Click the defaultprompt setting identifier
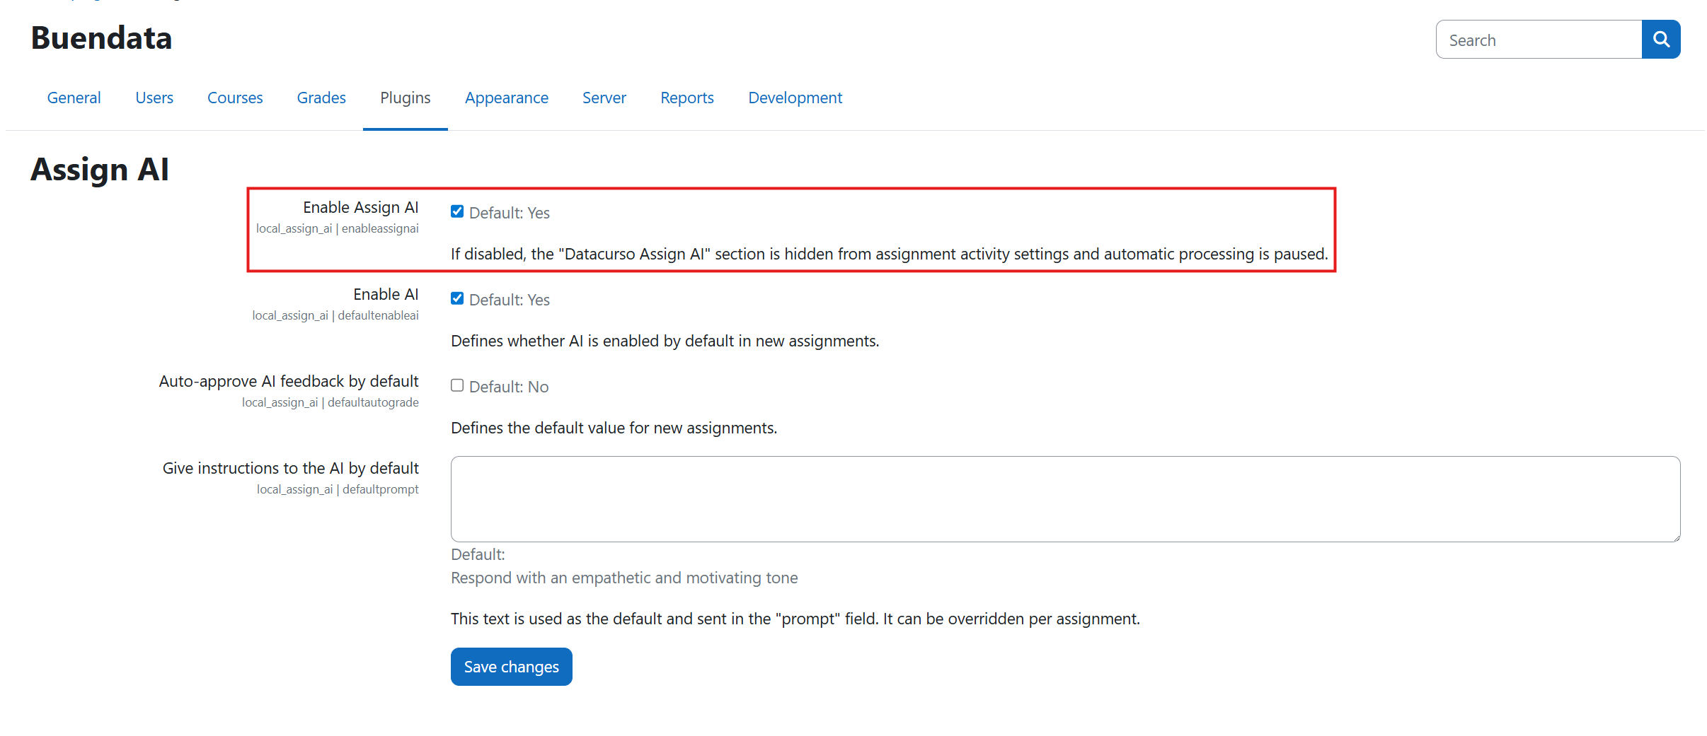The image size is (1707, 736). click(380, 489)
